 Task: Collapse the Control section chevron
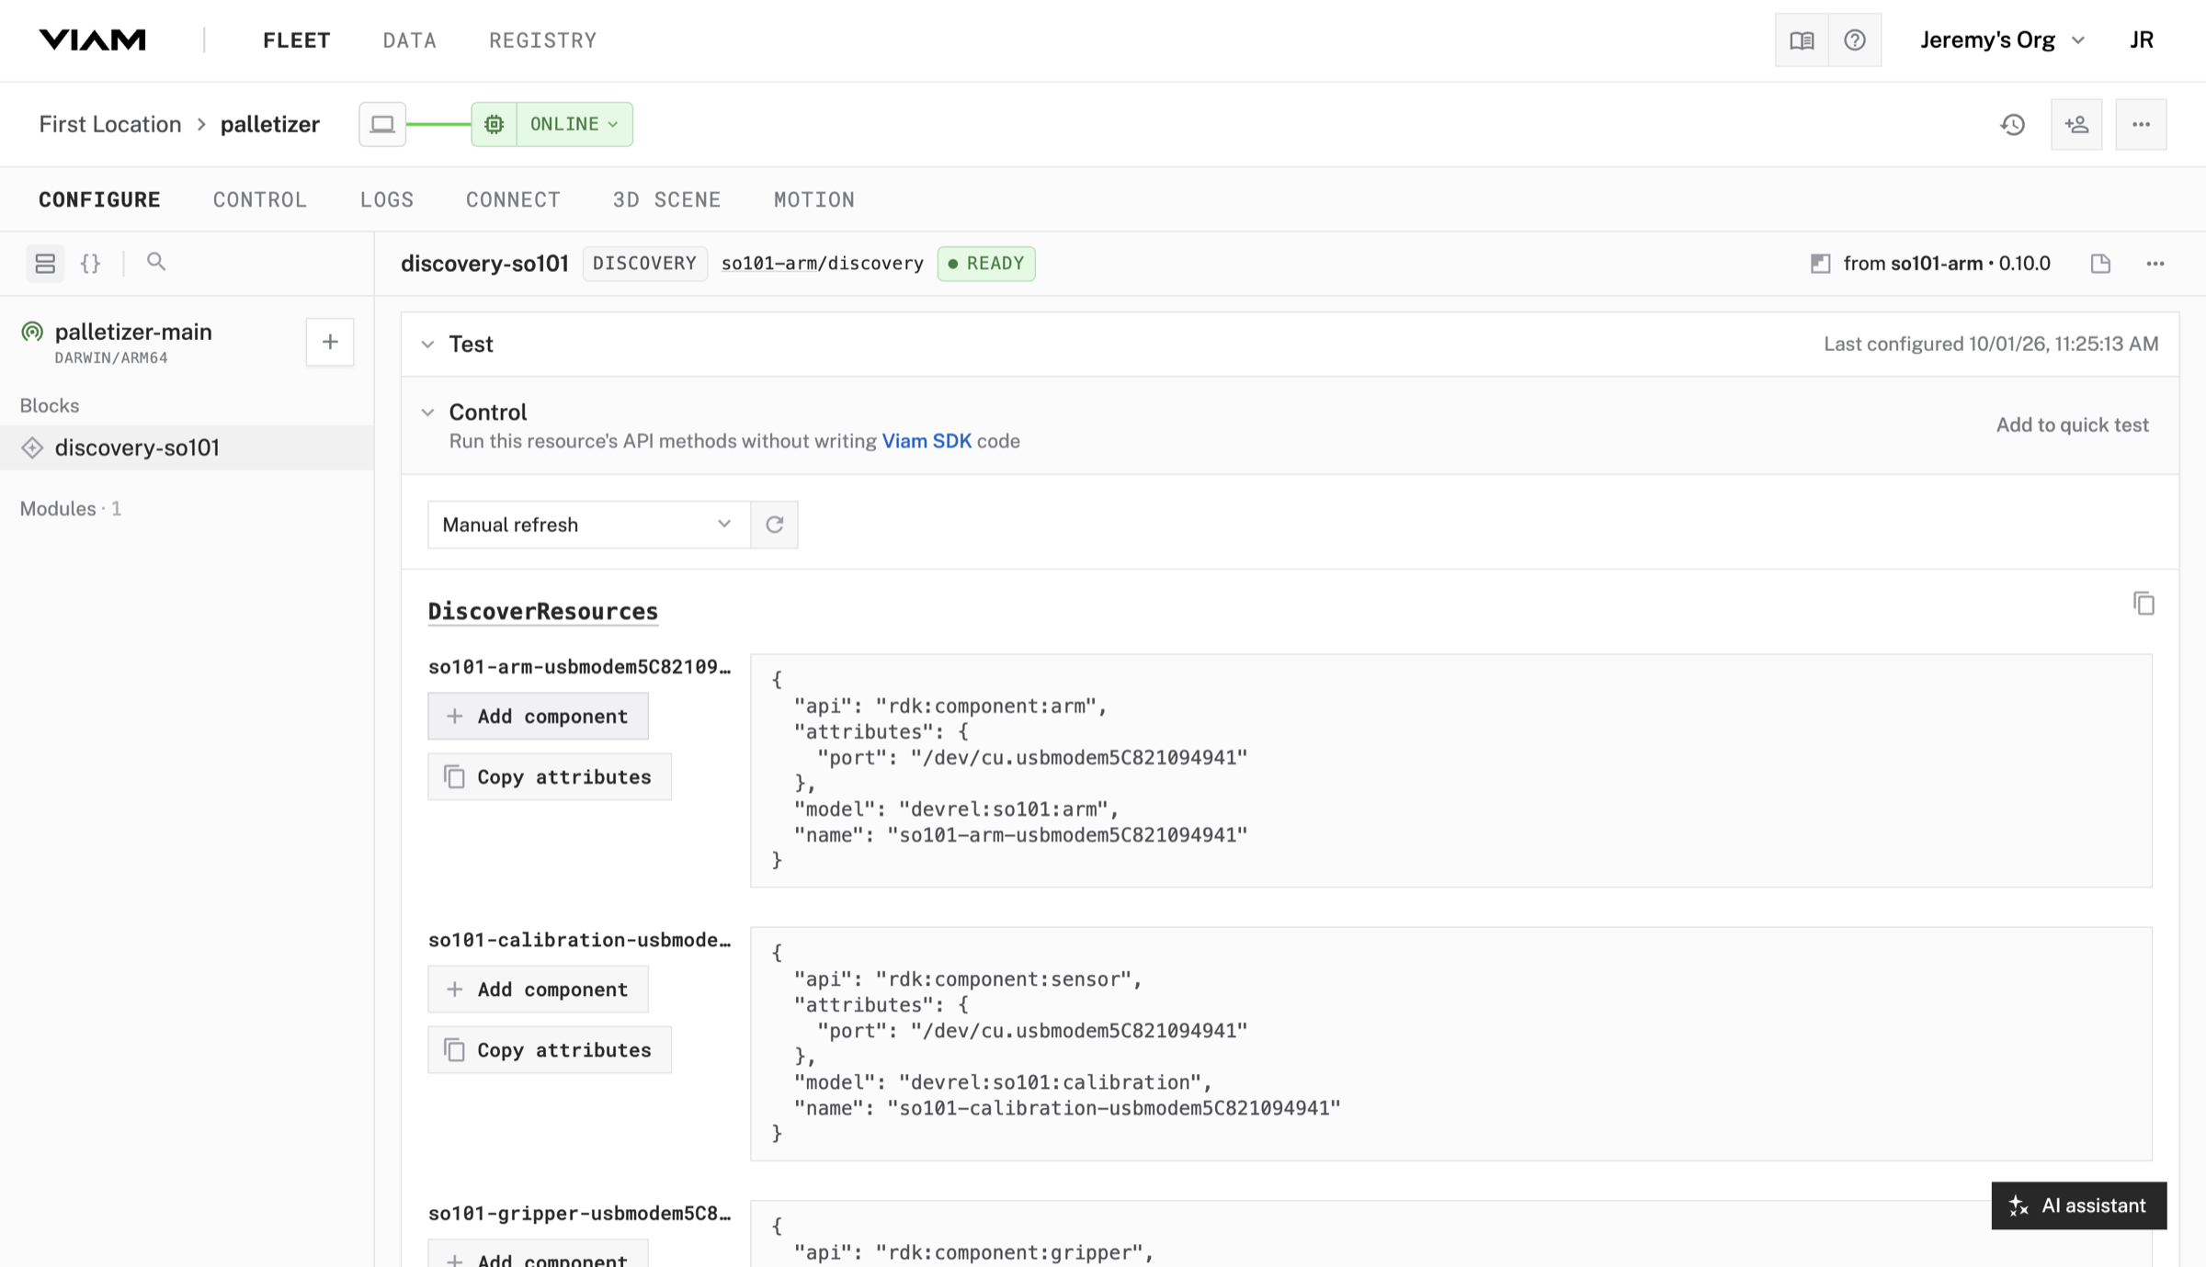pyautogui.click(x=427, y=413)
